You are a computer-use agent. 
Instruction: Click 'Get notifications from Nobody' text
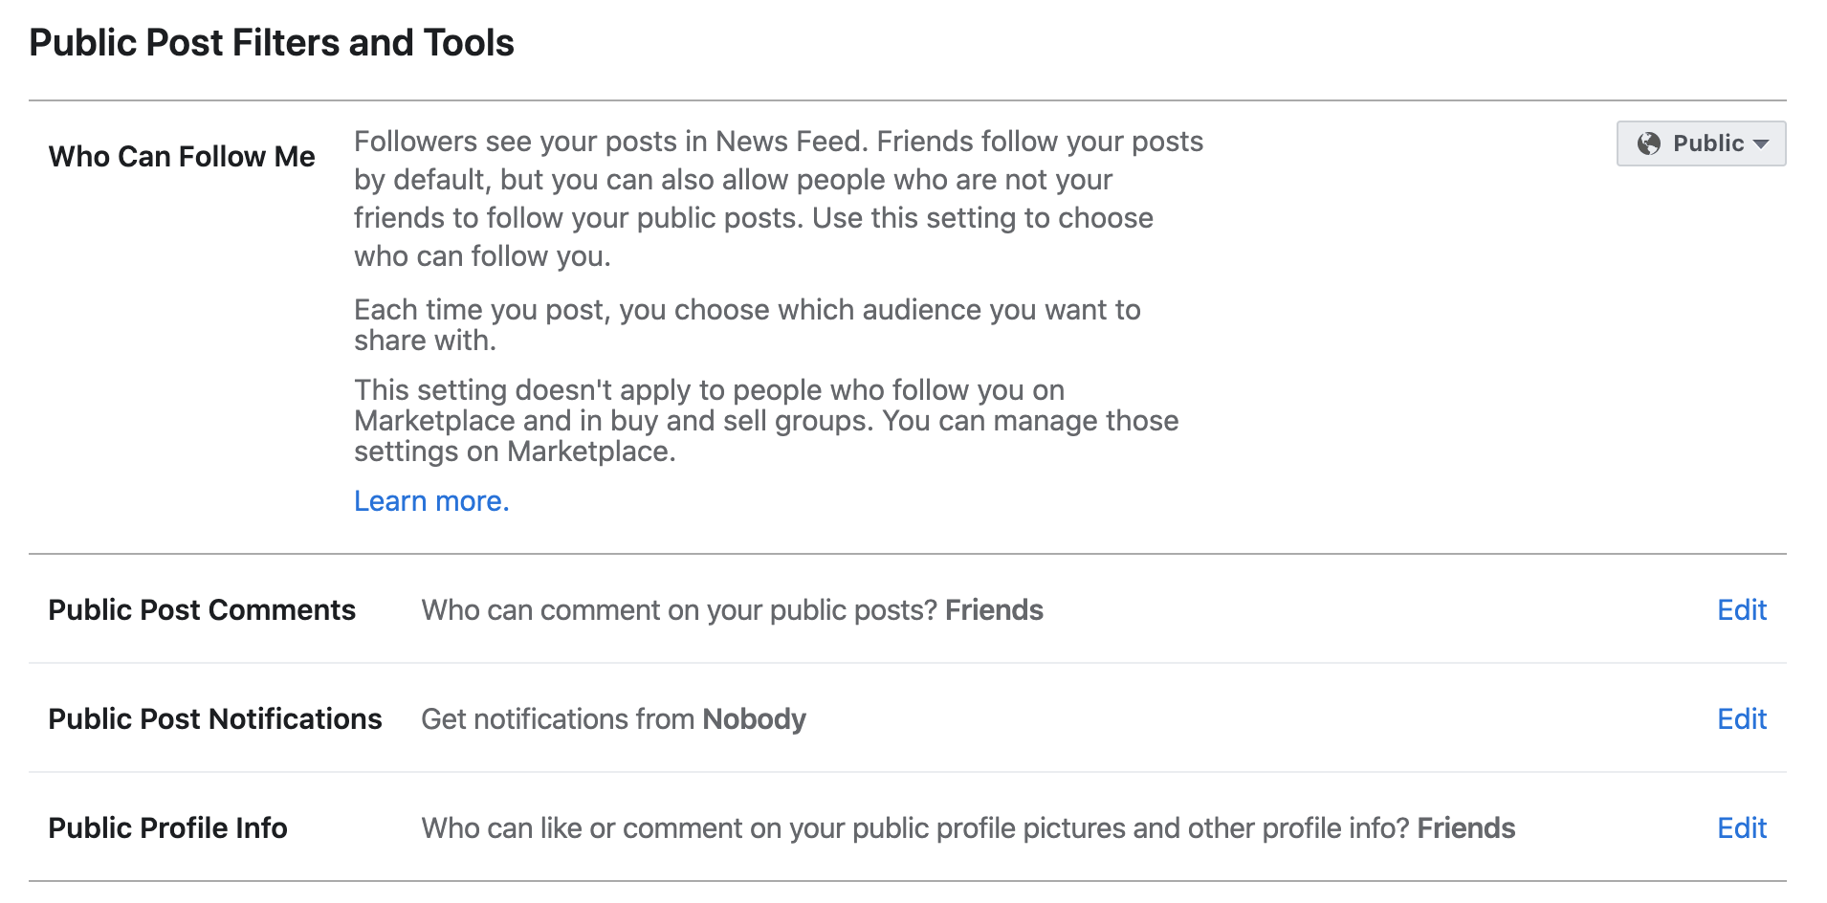614,718
